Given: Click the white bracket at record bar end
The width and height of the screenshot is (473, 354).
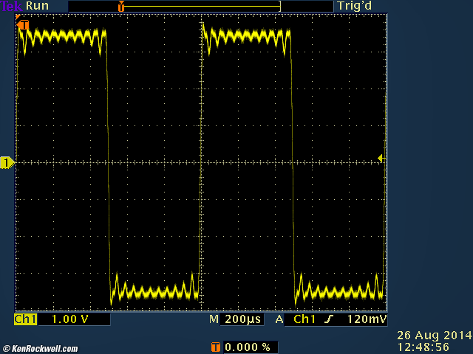Looking at the screenshot, I should [279, 7].
